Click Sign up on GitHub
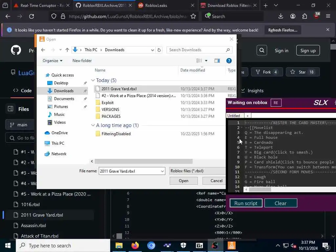This screenshot has height=252, width=336. (x=308, y=51)
